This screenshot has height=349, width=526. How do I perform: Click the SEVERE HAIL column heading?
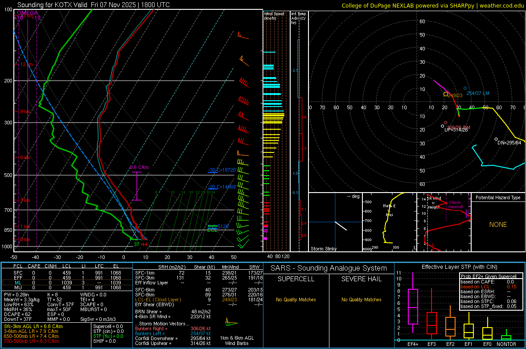pos(361,279)
